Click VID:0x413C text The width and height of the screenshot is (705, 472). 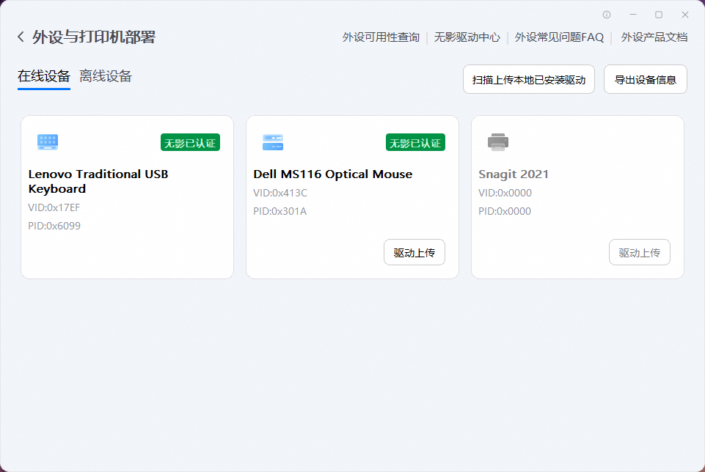coord(280,193)
